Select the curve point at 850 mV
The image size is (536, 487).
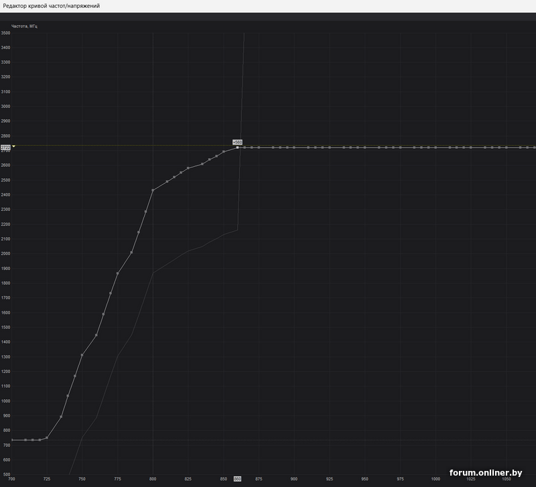pyautogui.click(x=224, y=152)
